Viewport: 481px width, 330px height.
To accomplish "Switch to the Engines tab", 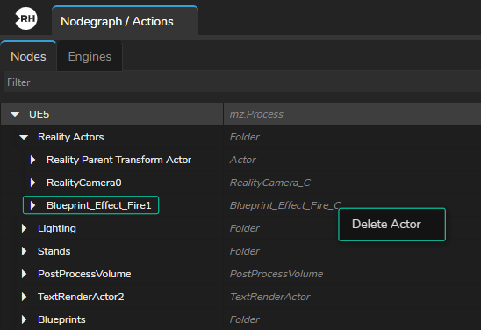I will 90,56.
